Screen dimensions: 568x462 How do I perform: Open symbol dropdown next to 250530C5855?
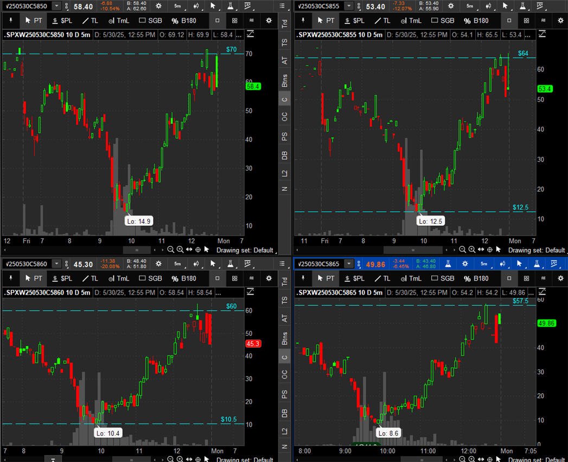point(349,6)
